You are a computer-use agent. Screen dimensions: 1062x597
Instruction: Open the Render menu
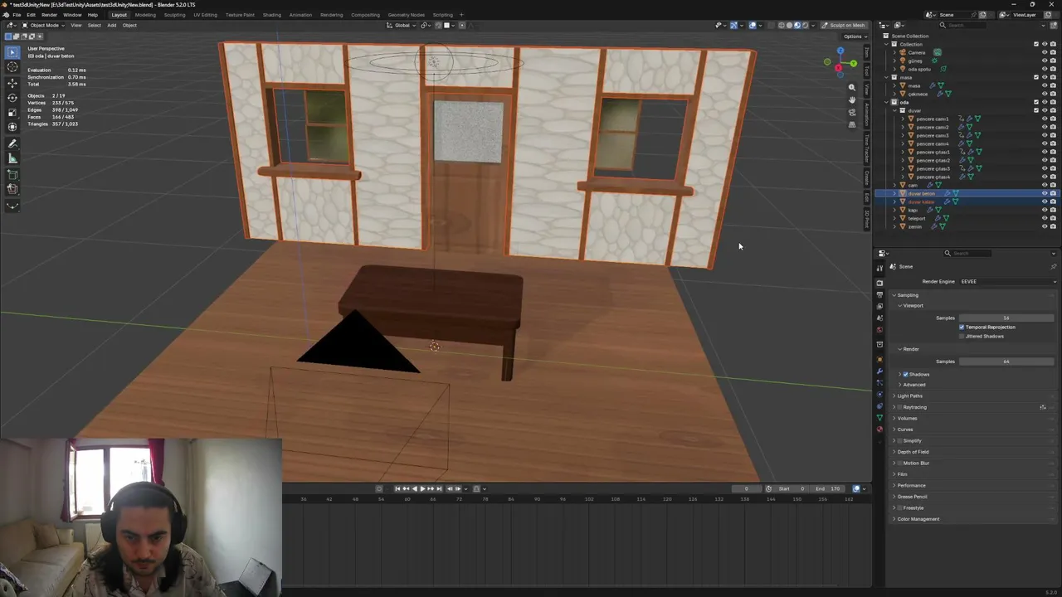tap(50, 15)
